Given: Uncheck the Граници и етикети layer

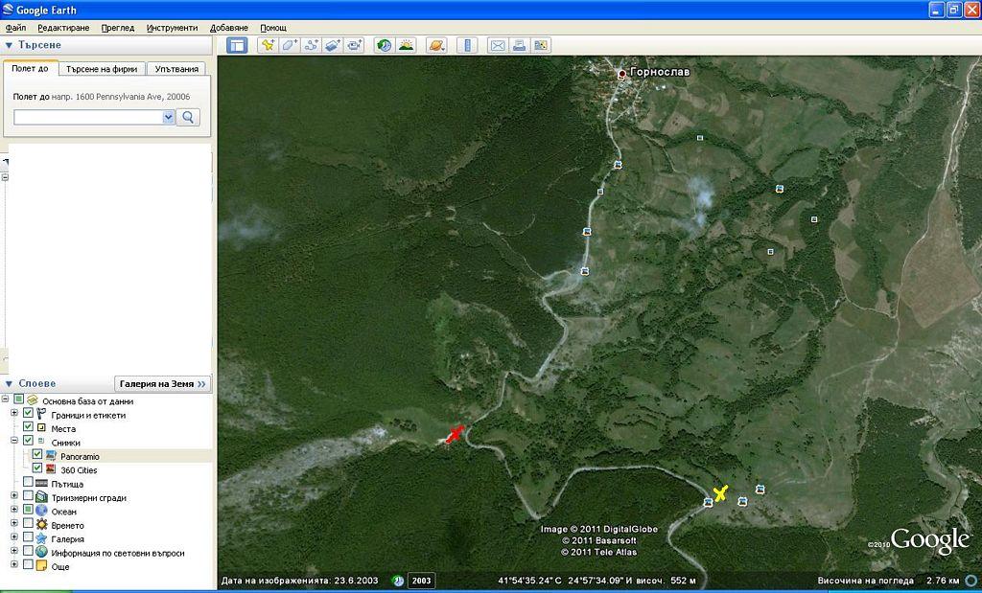Looking at the screenshot, I should click(x=28, y=414).
